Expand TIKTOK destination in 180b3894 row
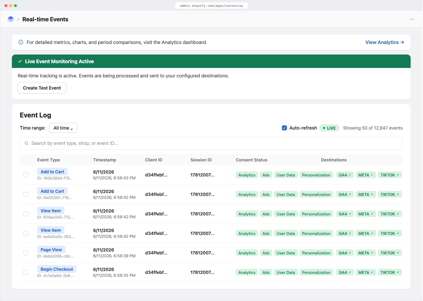Image resolution: width=423 pixels, height=301 pixels. pos(390,175)
